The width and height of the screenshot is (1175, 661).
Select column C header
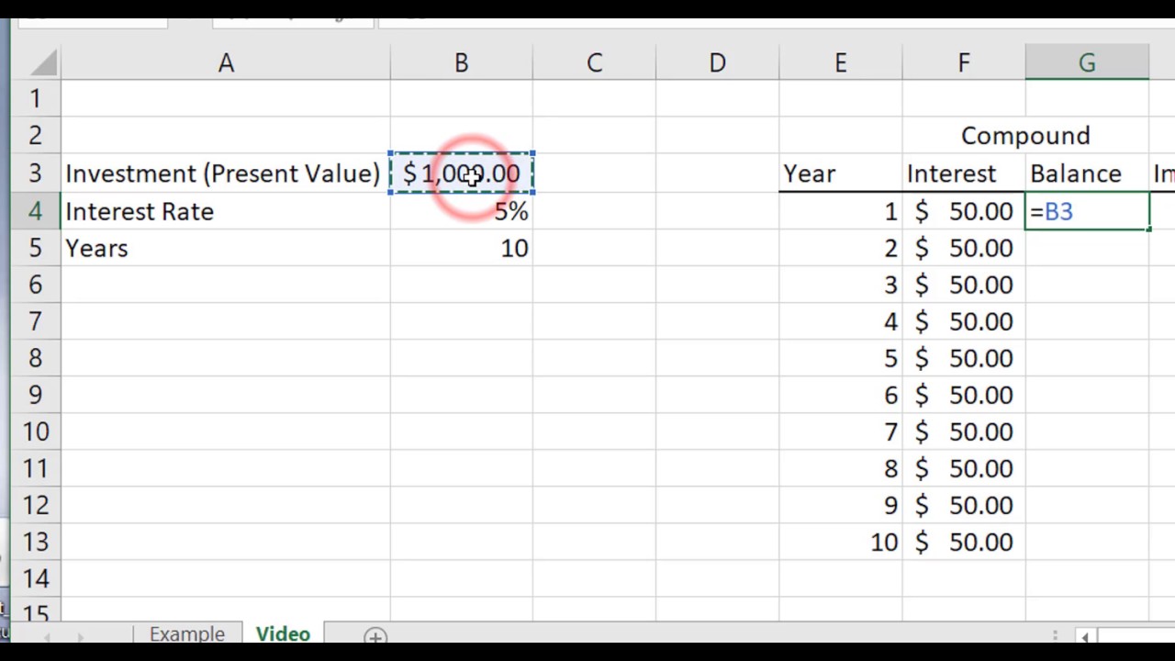pyautogui.click(x=594, y=62)
